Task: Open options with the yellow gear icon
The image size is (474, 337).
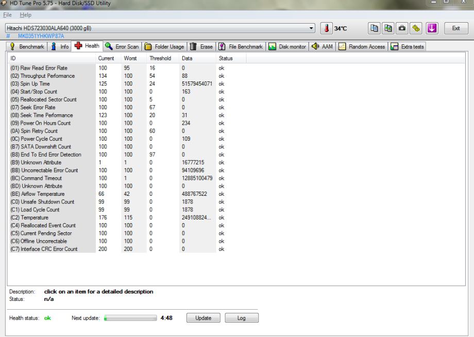Action: 416,28
